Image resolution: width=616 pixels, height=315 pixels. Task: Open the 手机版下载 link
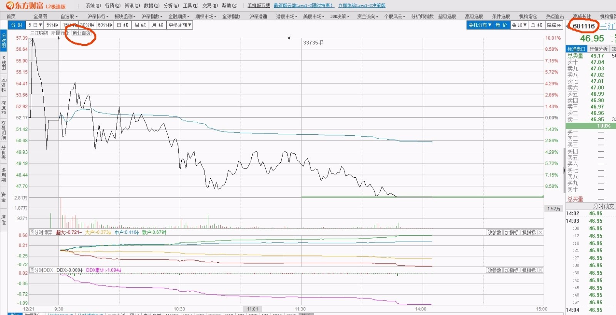(259, 5)
